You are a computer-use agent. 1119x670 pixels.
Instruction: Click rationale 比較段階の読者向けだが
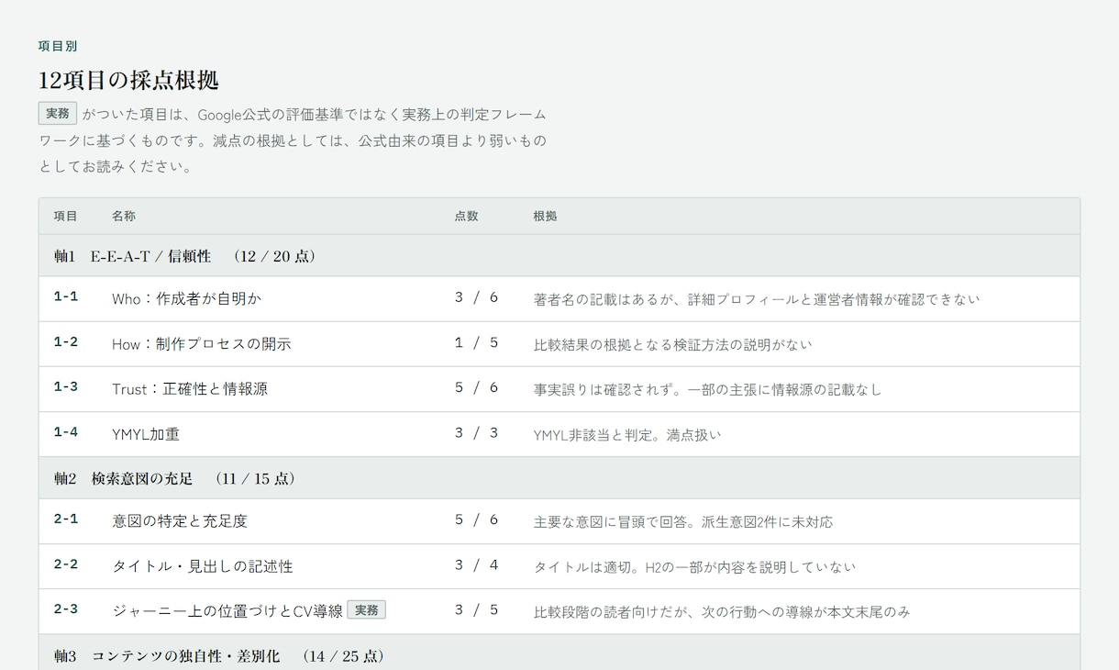(722, 611)
